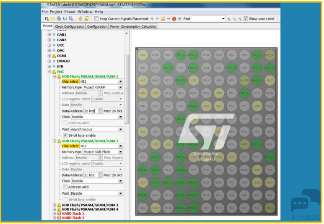Image resolution: width=324 pixels, height=224 pixels.
Task: Click the red circle toolbar icon
Action: [174, 19]
